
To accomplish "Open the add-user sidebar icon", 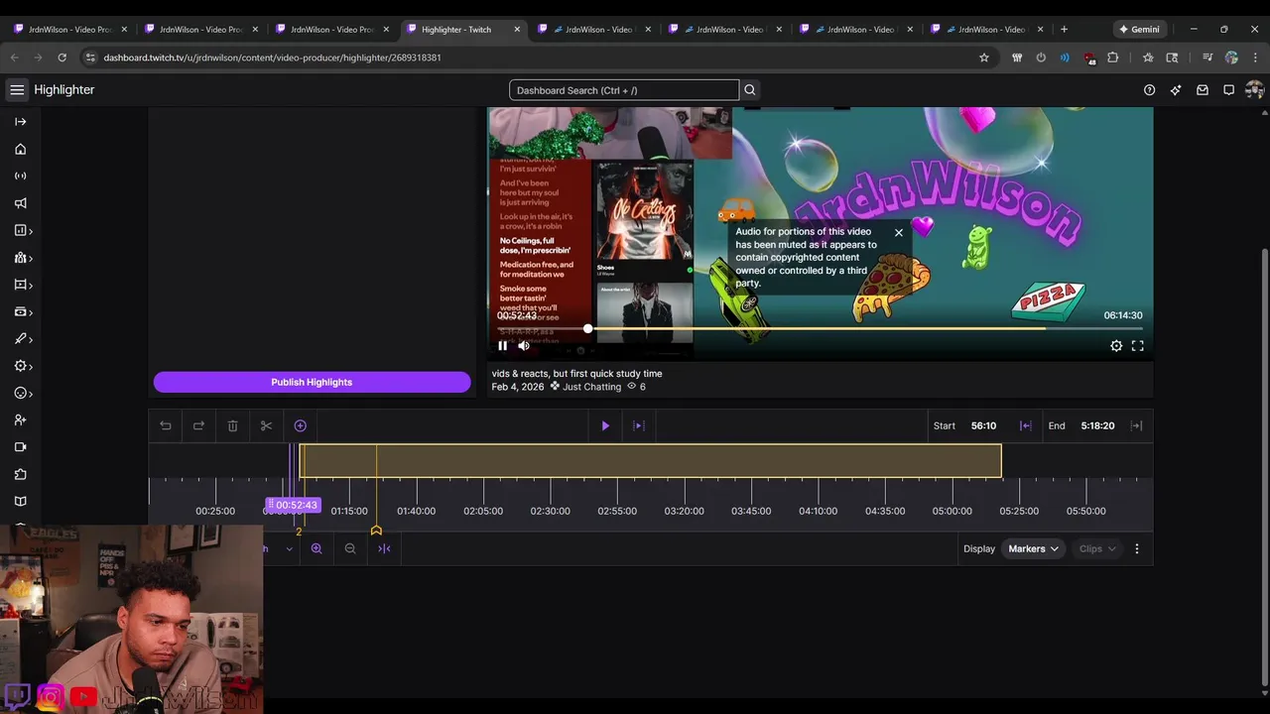I will (x=20, y=419).
